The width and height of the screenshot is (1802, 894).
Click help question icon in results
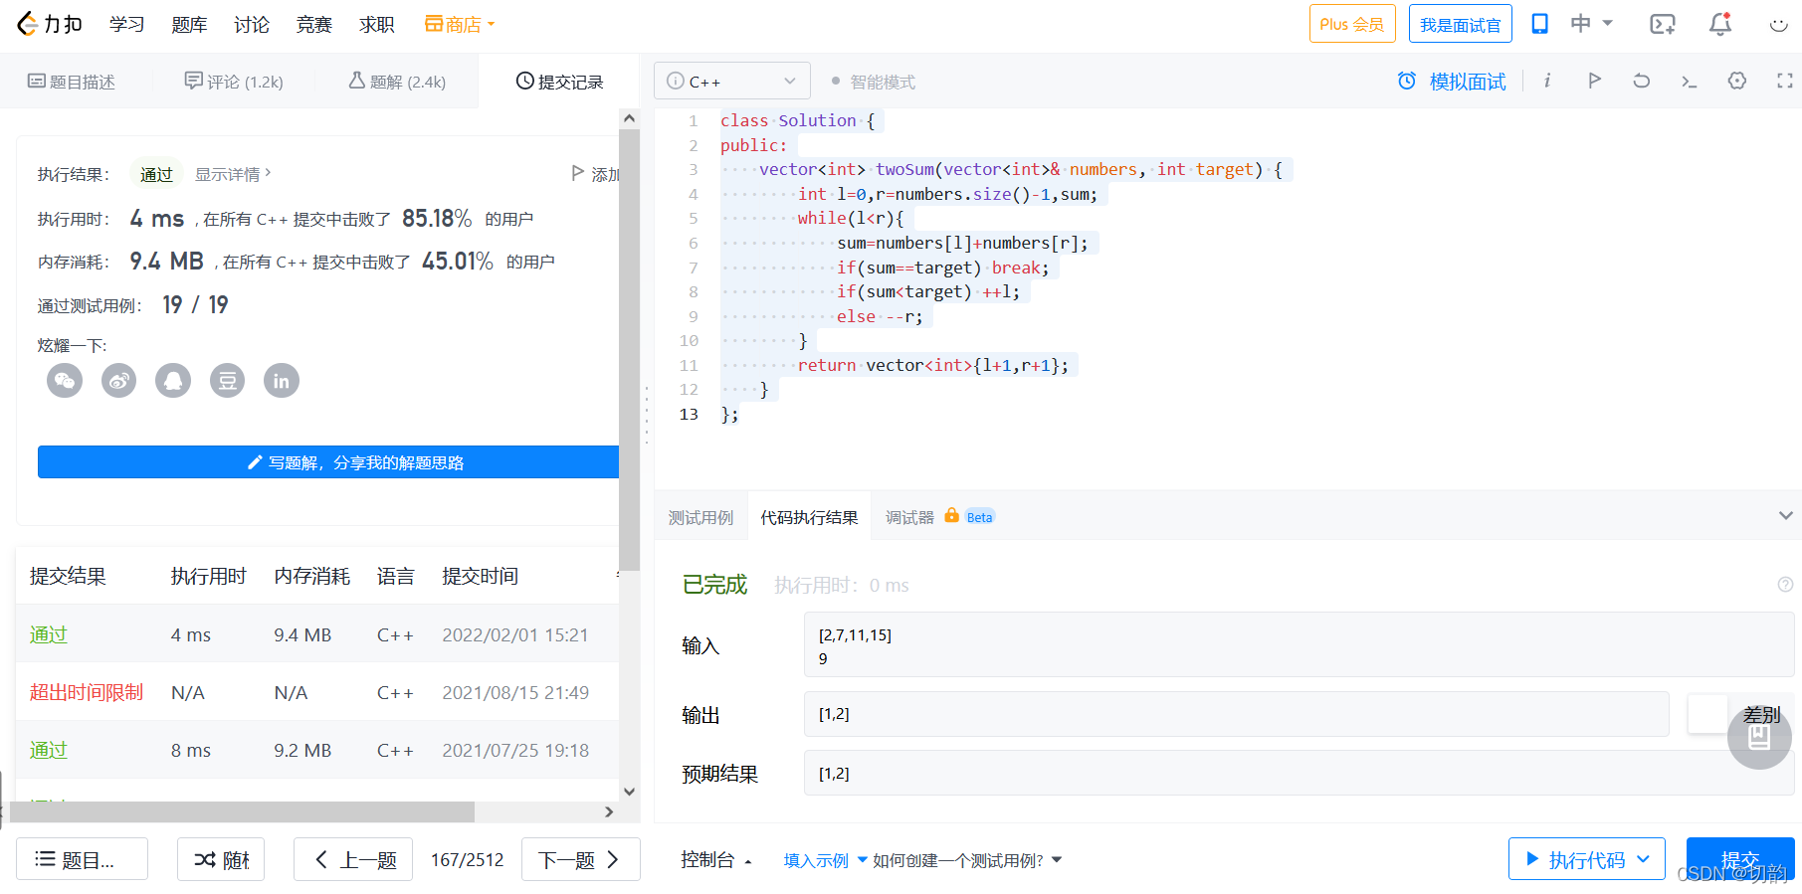(x=1785, y=585)
